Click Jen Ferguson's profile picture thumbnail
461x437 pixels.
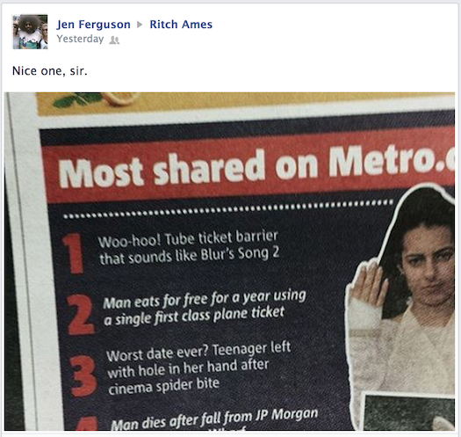pos(30,32)
